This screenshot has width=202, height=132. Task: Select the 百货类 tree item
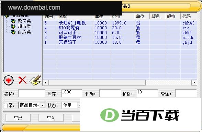[x=24, y=32]
